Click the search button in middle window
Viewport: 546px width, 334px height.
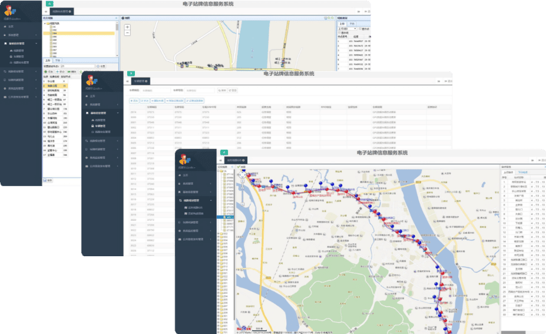click(222, 90)
